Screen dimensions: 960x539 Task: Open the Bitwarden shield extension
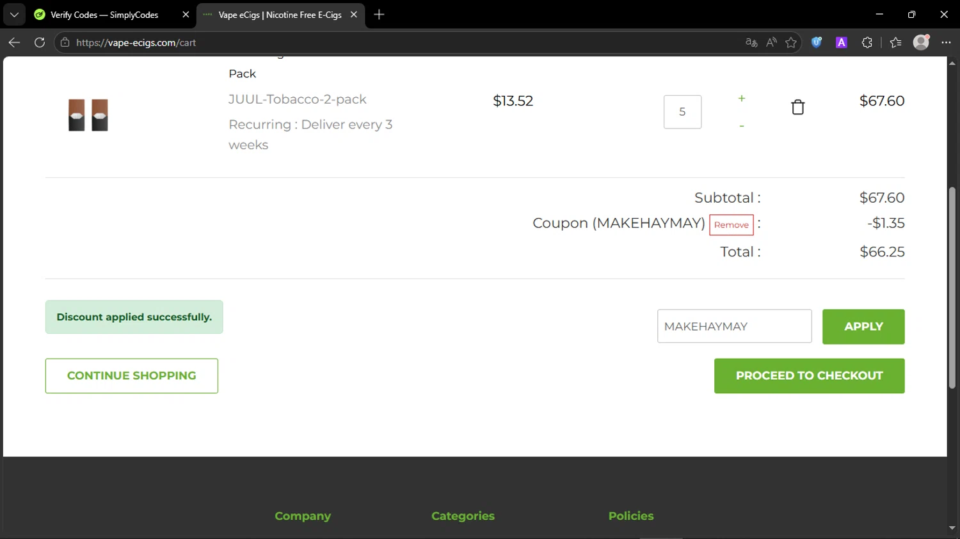[x=817, y=43]
